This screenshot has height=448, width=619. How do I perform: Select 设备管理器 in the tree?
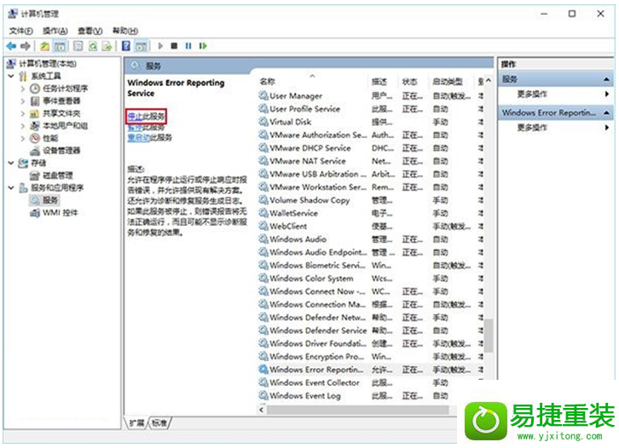tap(55, 151)
